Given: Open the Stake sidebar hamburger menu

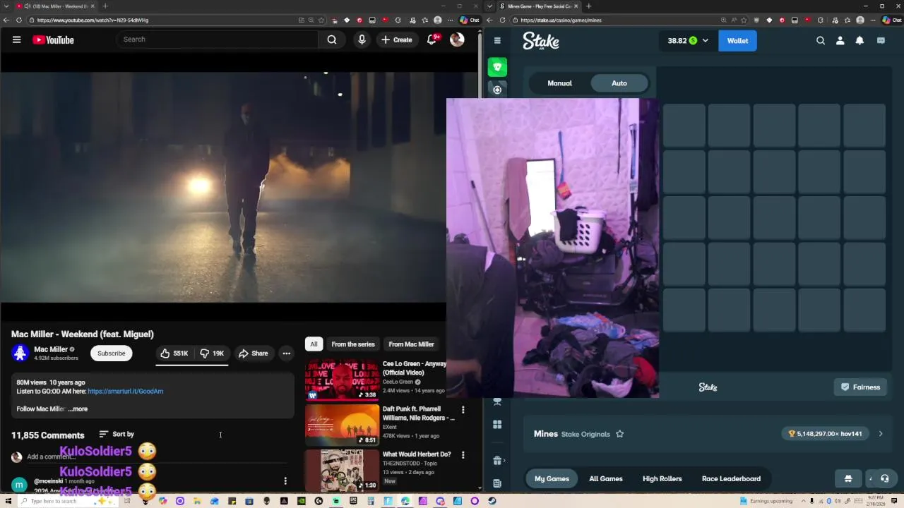Looking at the screenshot, I should coord(497,41).
